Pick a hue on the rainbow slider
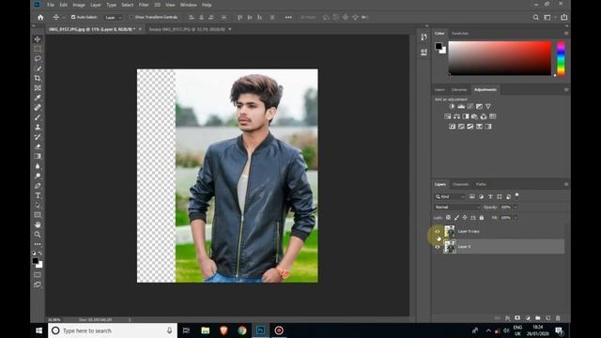The height and width of the screenshot is (338, 601). [561, 58]
